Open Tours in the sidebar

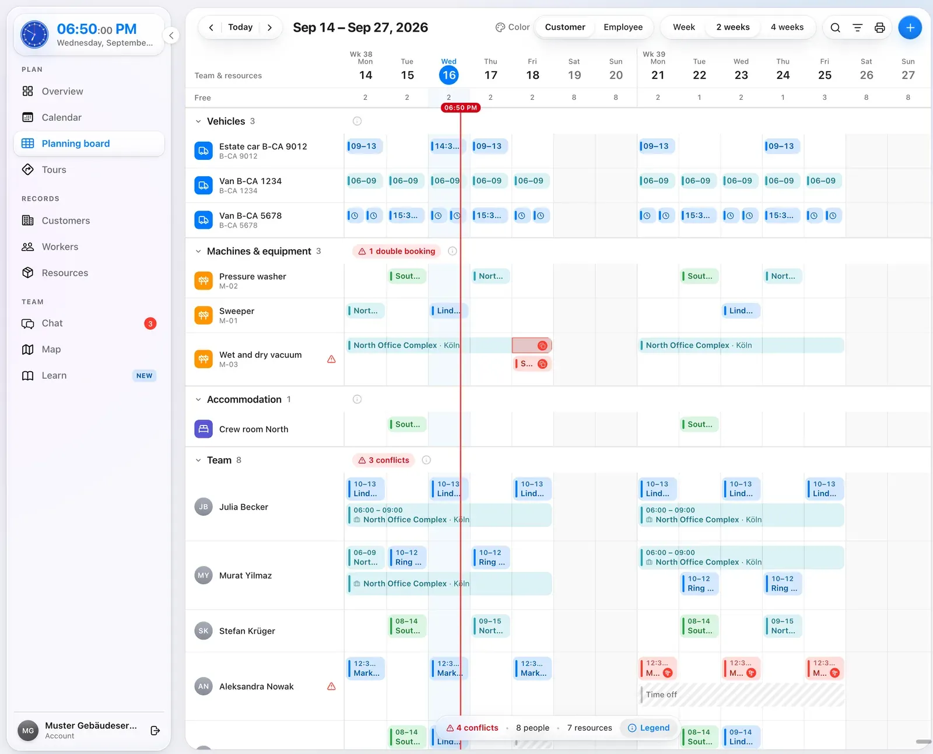coord(89,170)
